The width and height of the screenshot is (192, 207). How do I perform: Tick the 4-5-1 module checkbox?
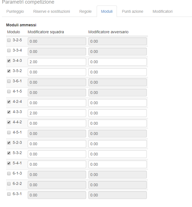pos(9,132)
